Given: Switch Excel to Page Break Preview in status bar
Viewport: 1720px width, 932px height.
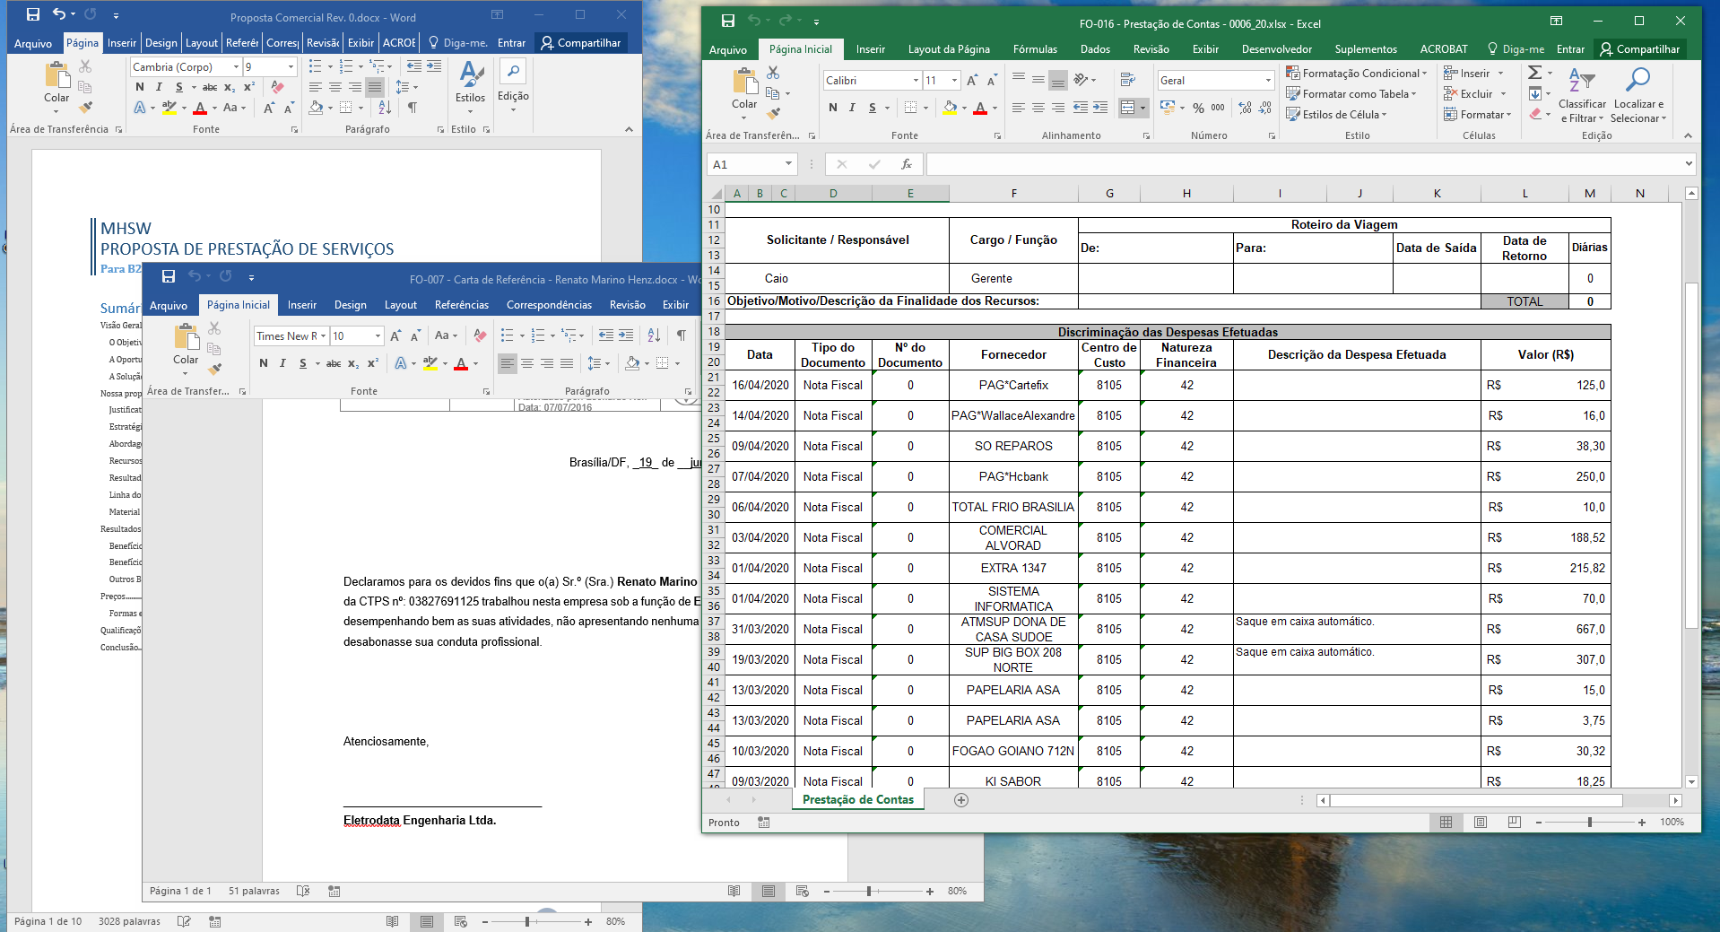Looking at the screenshot, I should [1515, 823].
